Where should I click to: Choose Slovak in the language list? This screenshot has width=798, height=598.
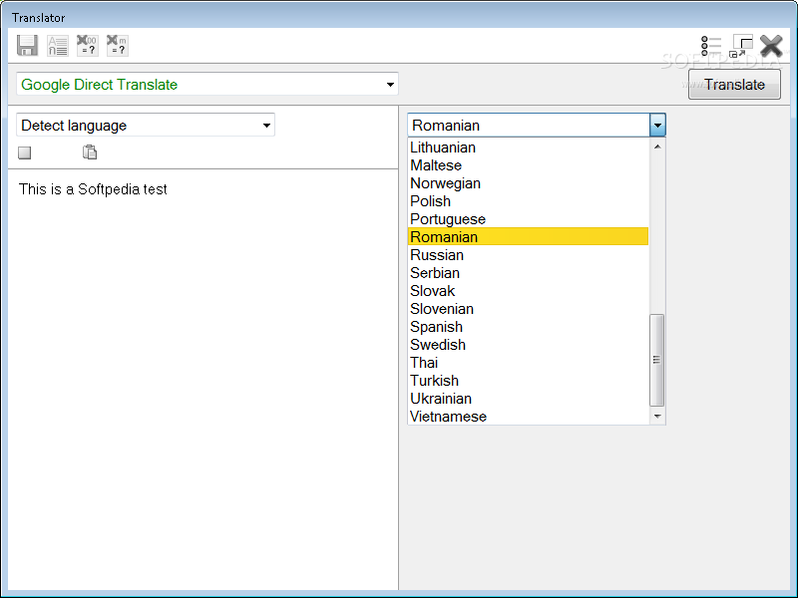[x=529, y=290]
